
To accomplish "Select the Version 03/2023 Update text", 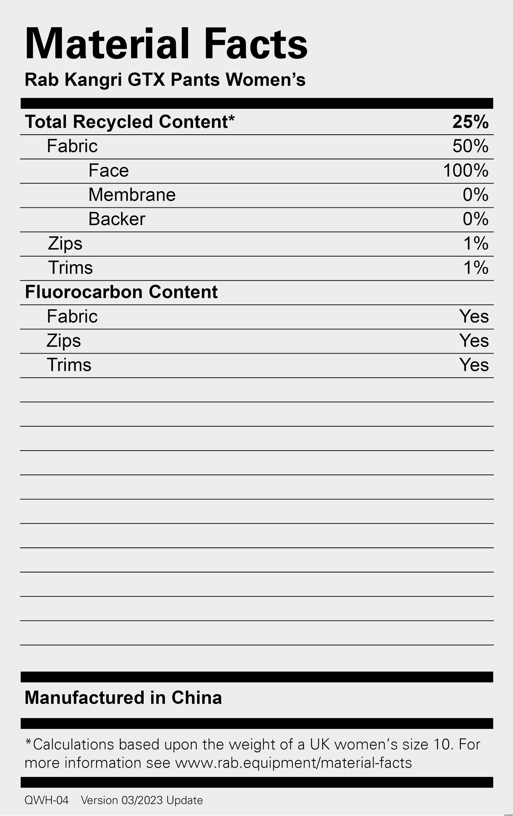I will click(x=142, y=800).
